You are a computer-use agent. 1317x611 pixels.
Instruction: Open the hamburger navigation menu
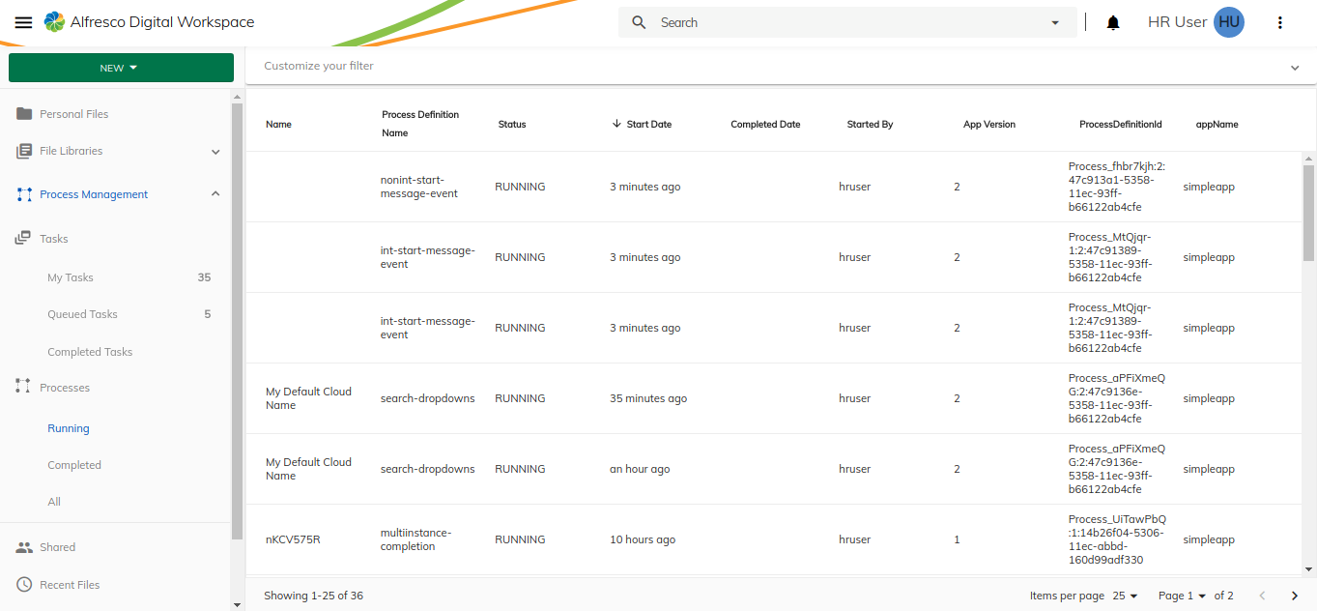point(23,21)
